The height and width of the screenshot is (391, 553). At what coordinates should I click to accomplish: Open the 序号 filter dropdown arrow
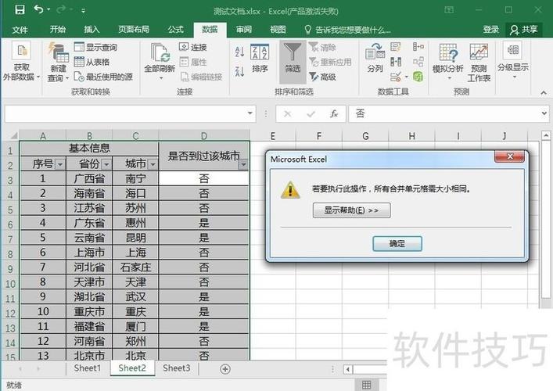60,164
